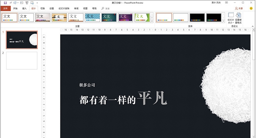The width and height of the screenshot is (256, 138).
Task: Click the Save icon in the quick access toolbar
Action: tap(5, 3)
